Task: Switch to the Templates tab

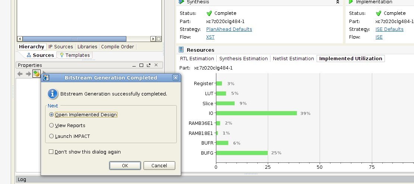Action: [75, 55]
